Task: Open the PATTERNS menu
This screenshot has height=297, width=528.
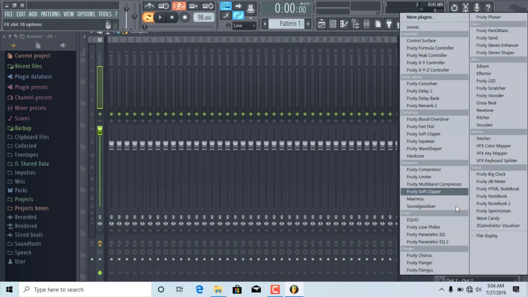Action: point(50,14)
